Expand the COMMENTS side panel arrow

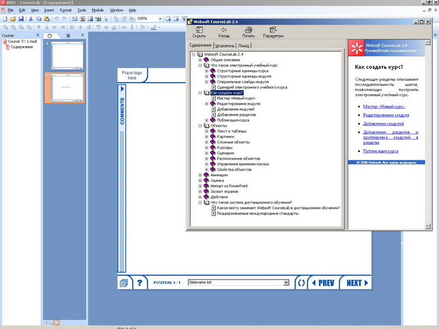click(122, 89)
